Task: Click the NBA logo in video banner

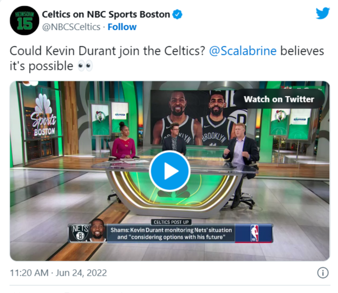Action: 254,233
